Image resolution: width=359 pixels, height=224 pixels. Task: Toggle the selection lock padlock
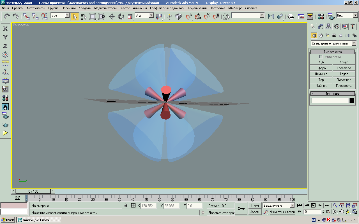pos(126,206)
